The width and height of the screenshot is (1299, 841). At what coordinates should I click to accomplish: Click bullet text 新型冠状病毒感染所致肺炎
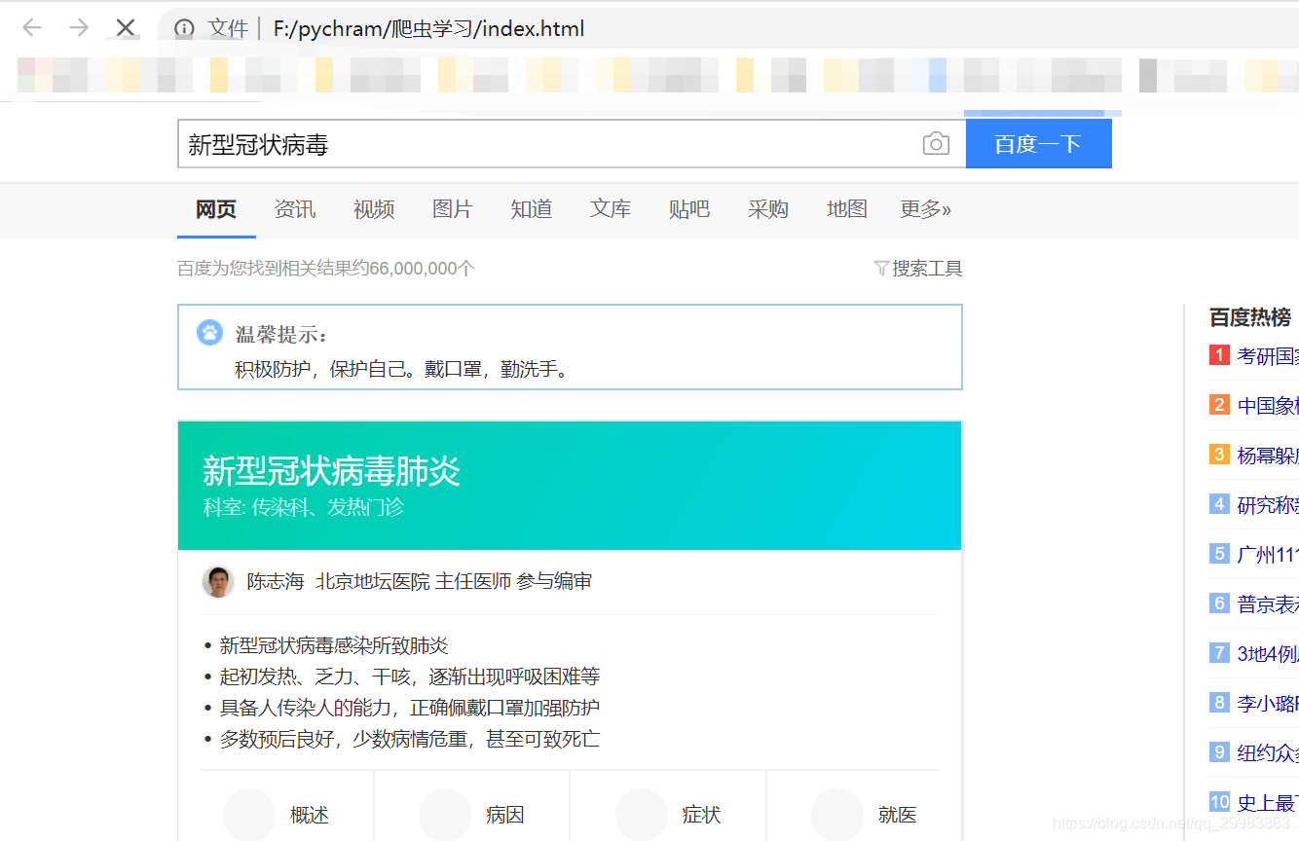334,645
